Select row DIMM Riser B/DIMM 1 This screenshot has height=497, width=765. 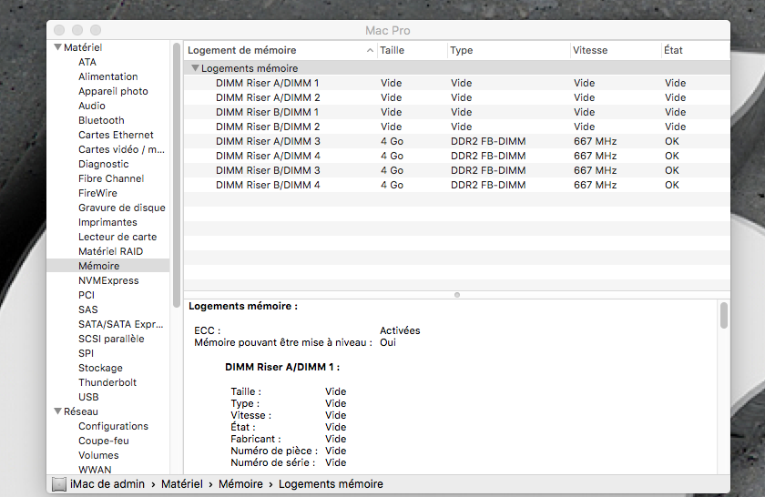click(x=456, y=112)
